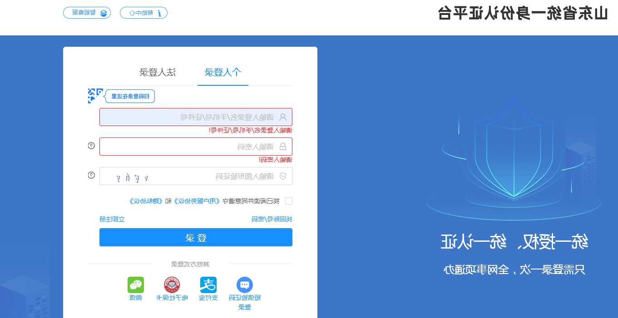Viewport: 618px width, 318px height.
Task: Click the 找回账号/密码 link
Action: 272,219
